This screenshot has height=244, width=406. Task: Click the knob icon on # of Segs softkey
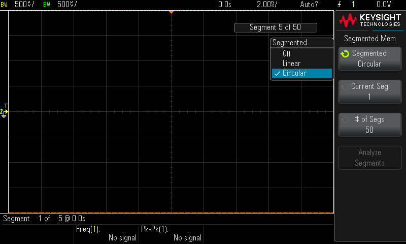[345, 120]
